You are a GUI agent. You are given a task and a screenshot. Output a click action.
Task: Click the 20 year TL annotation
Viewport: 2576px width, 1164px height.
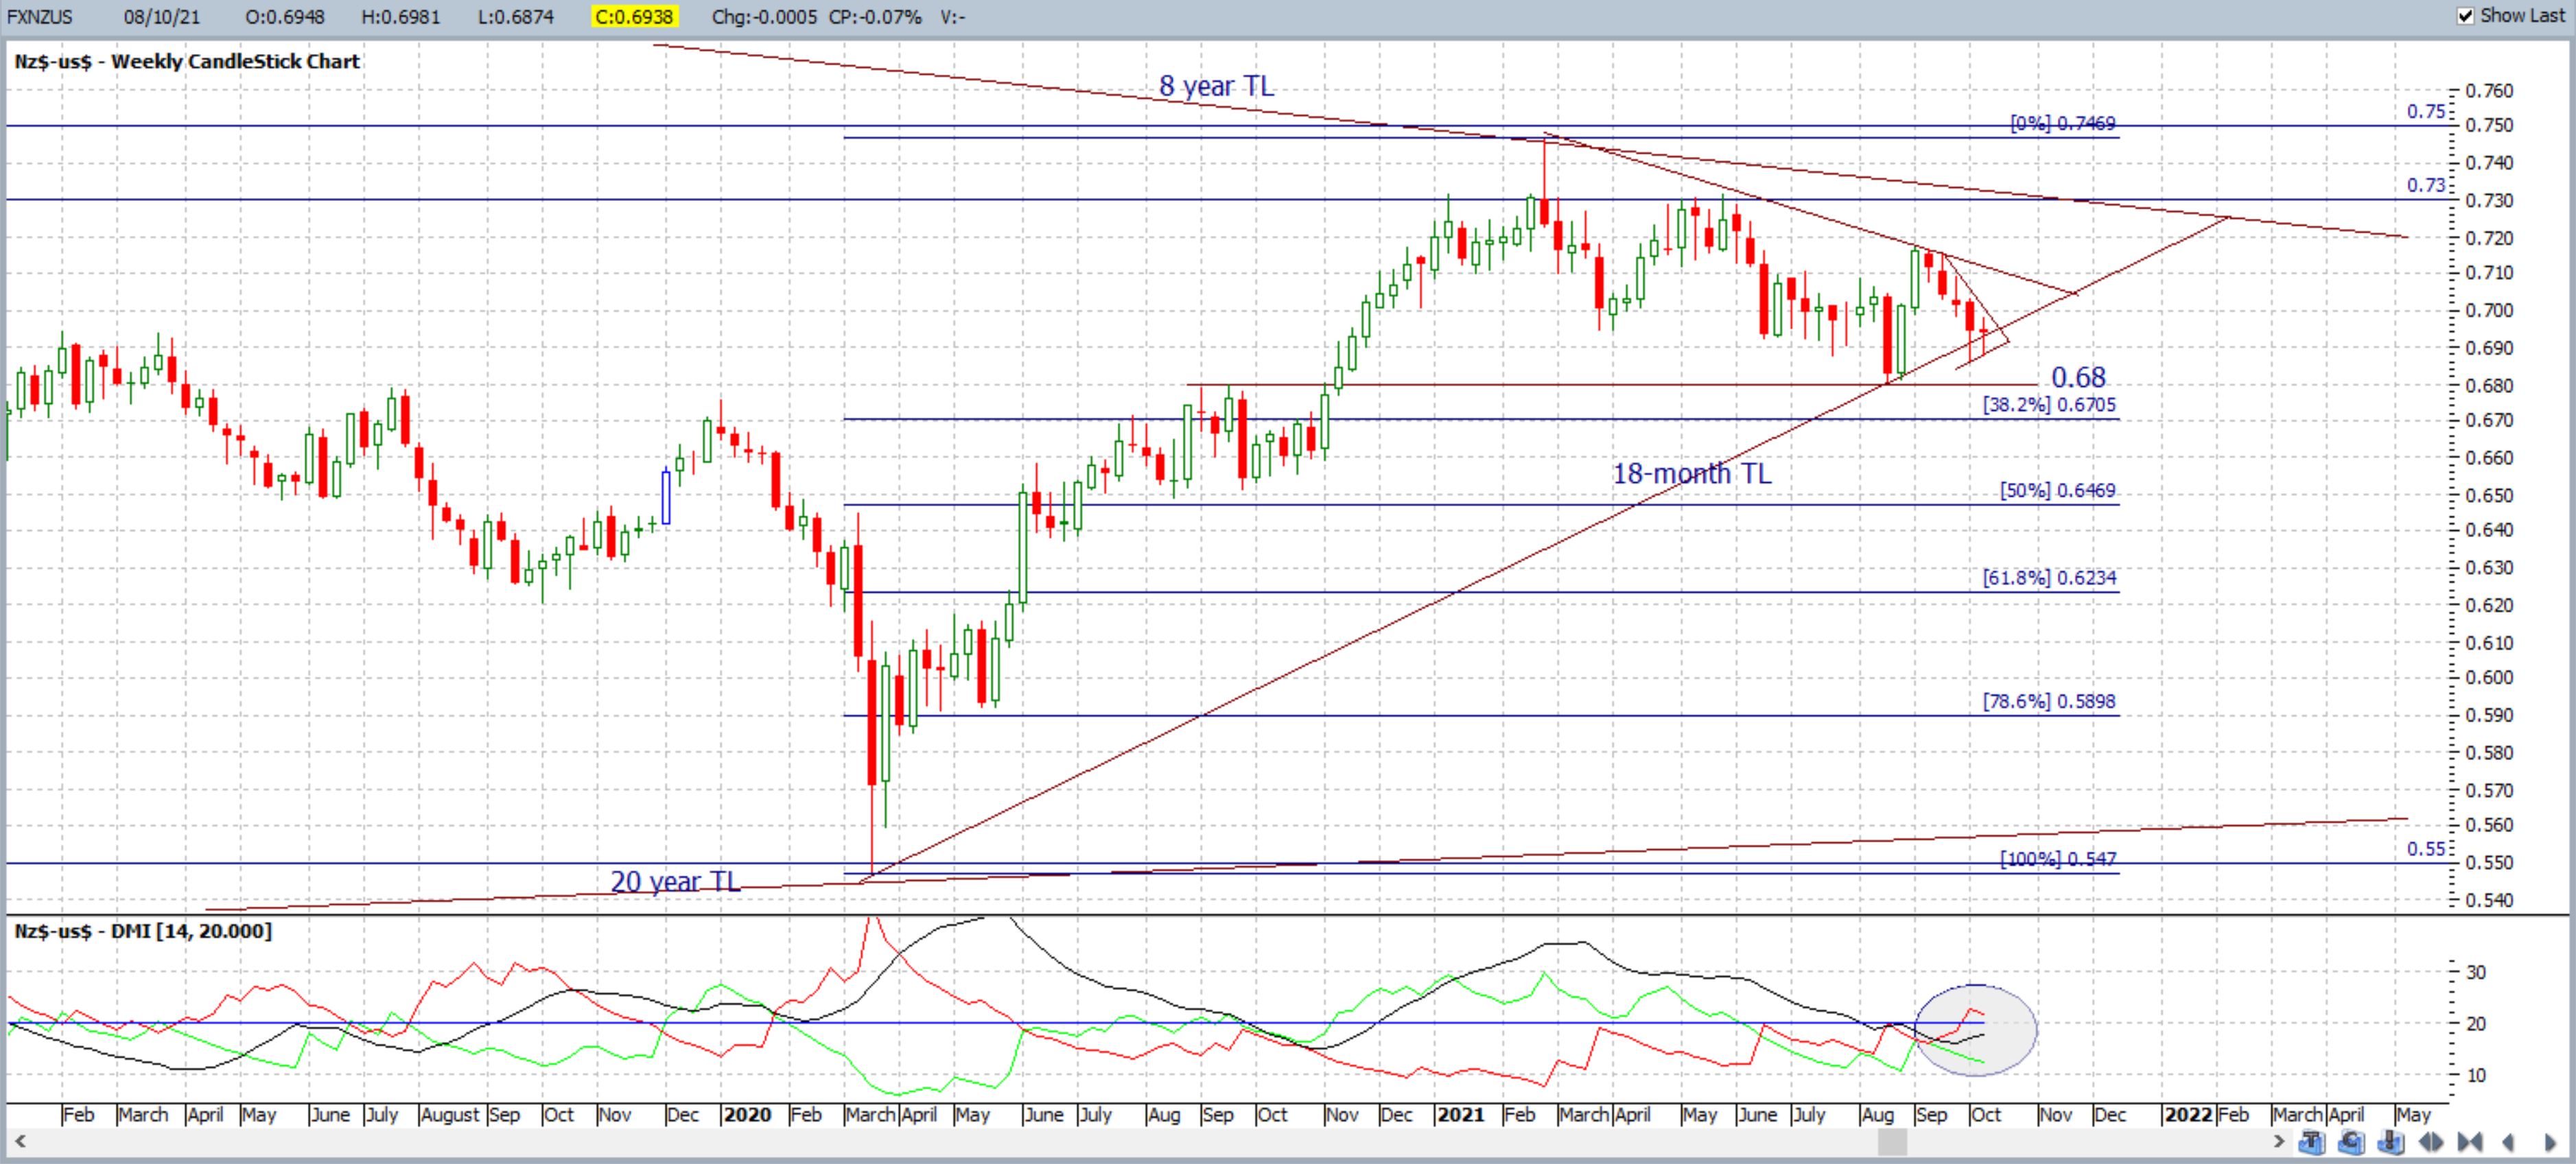pos(675,881)
